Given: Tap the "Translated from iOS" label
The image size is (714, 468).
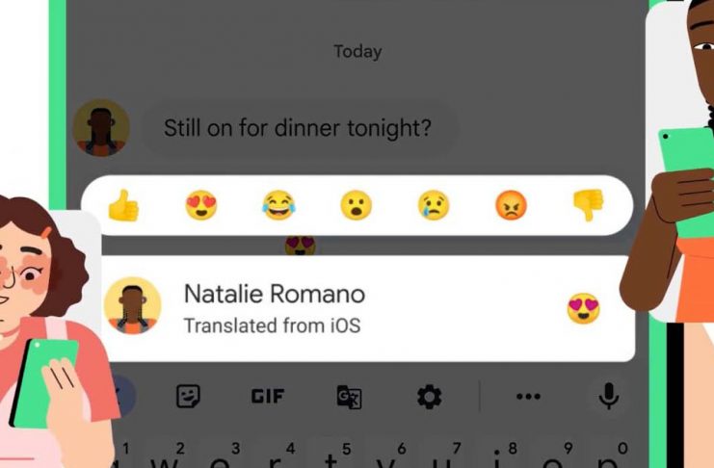Looking at the screenshot, I should tap(273, 325).
